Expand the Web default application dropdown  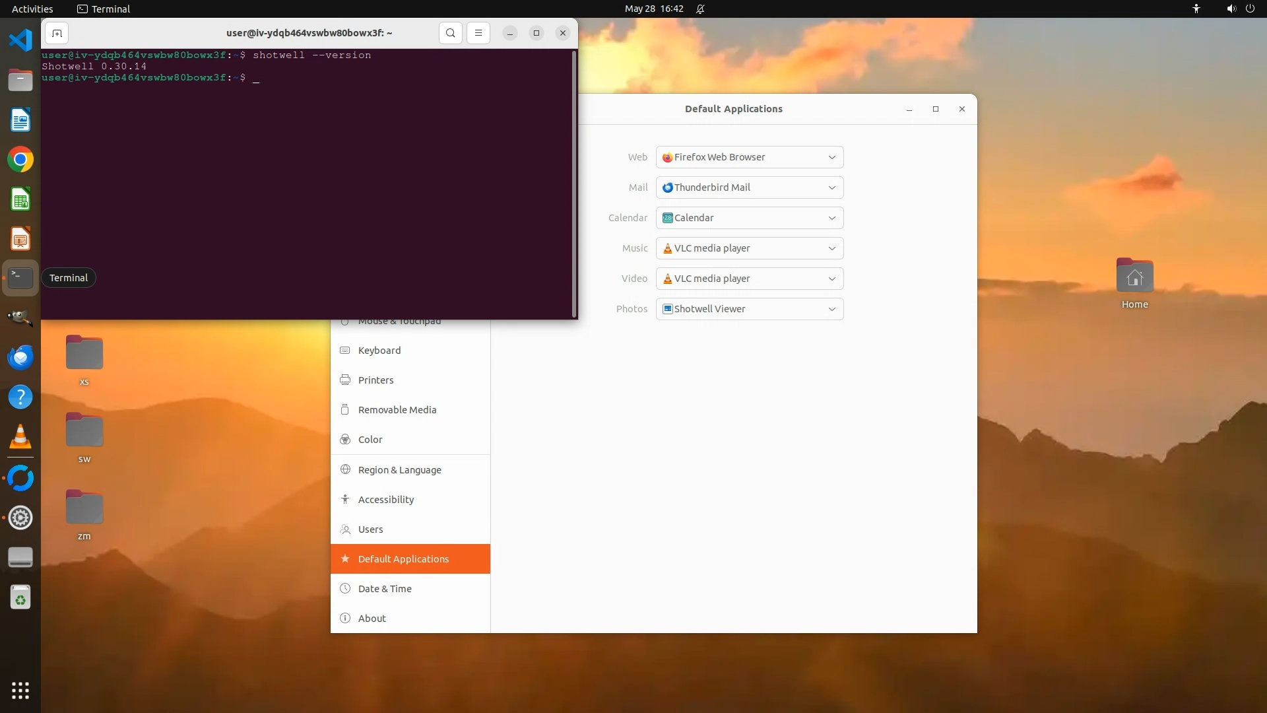(750, 157)
